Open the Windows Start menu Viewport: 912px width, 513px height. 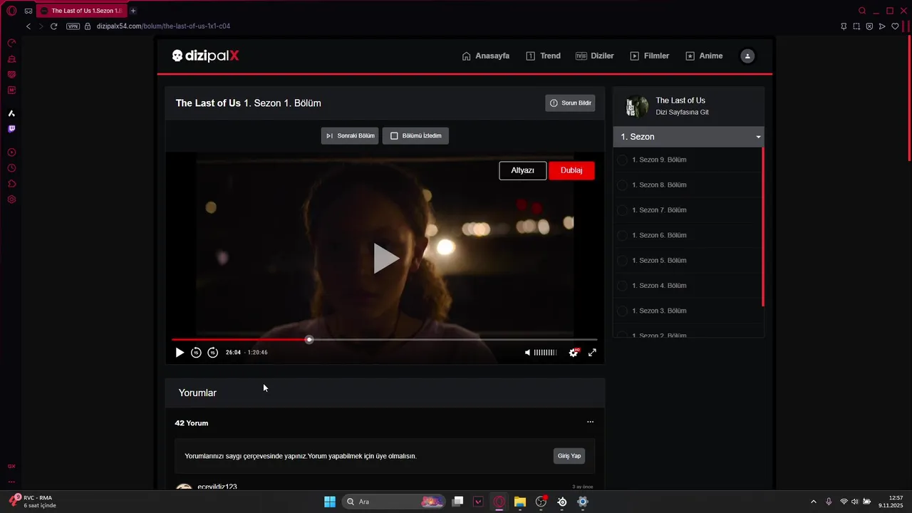(x=330, y=502)
